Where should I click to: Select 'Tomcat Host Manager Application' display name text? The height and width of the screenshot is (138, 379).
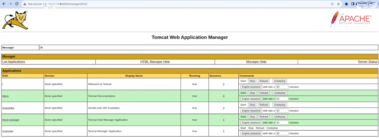click(x=108, y=120)
